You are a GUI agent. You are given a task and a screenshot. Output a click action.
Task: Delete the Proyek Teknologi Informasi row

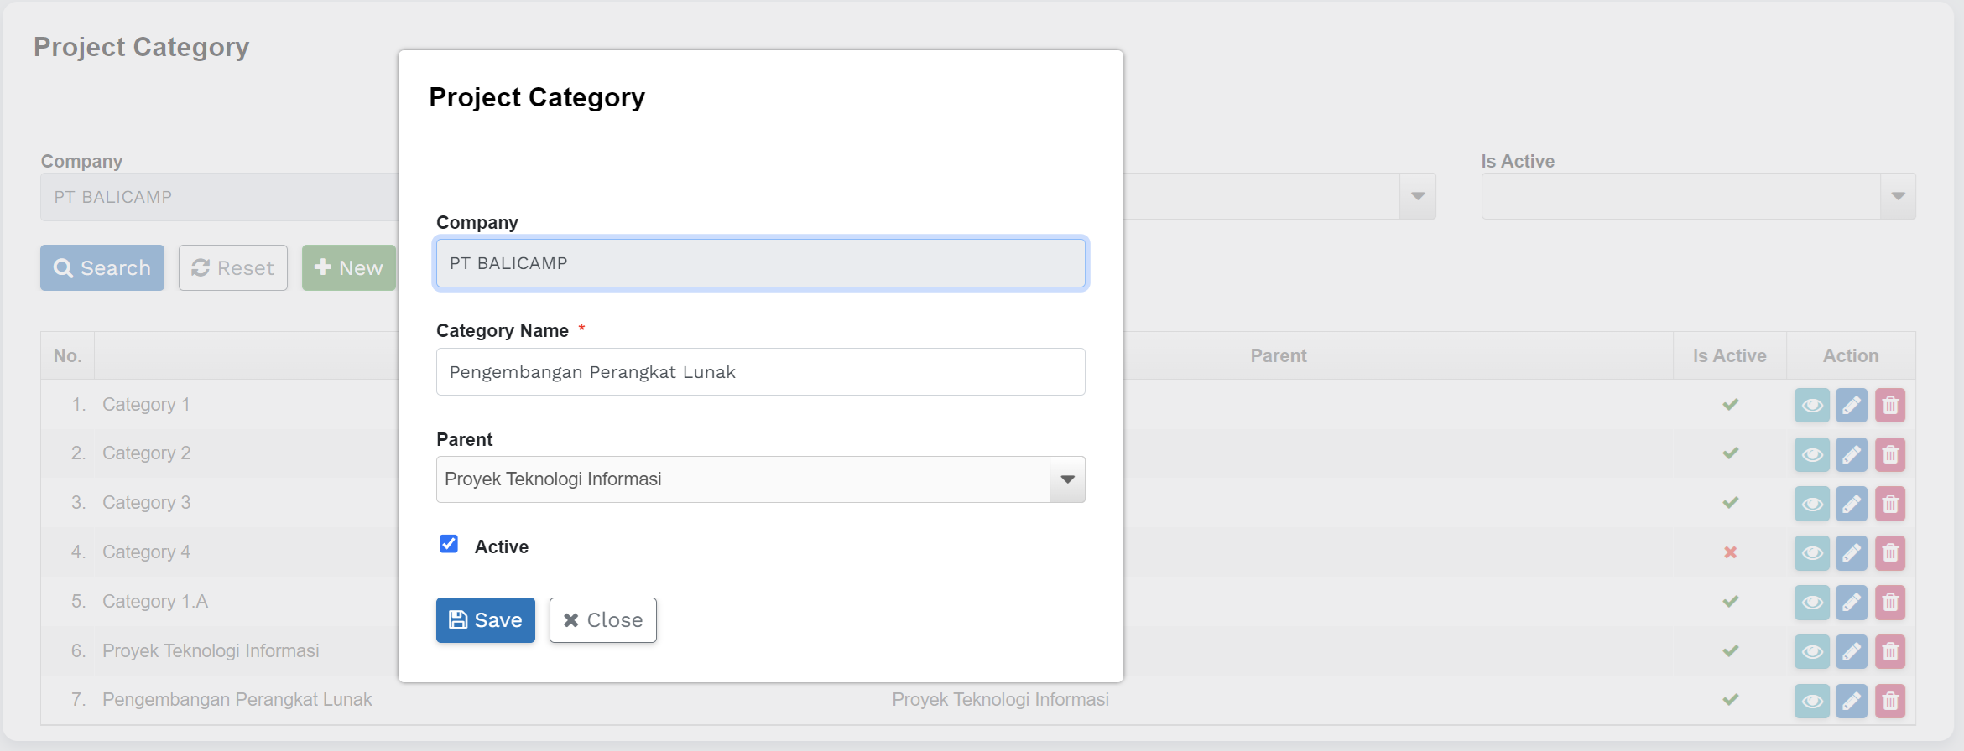(x=1890, y=651)
